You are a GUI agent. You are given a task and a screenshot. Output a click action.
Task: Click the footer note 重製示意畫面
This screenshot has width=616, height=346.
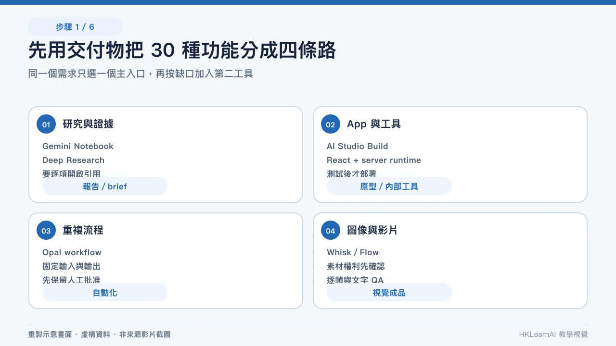[50, 334]
